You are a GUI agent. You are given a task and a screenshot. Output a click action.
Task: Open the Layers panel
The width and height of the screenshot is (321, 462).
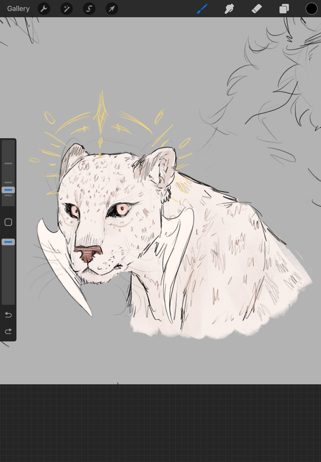284,9
